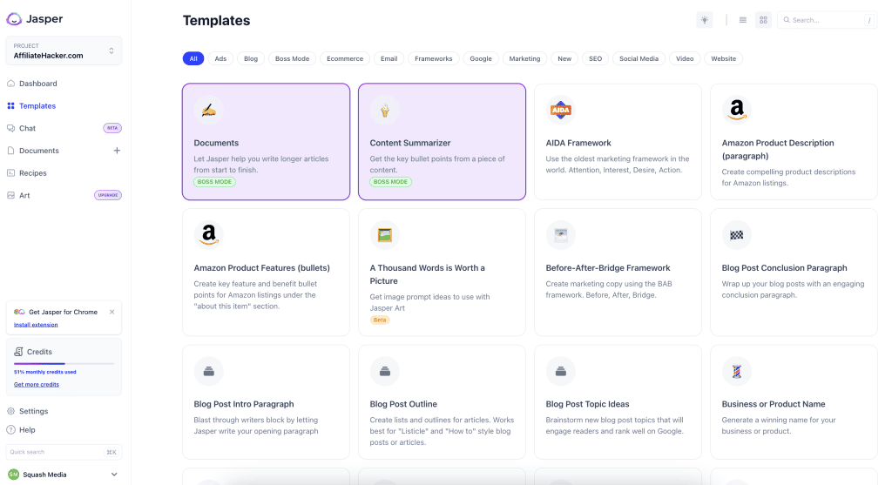Image resolution: width=892 pixels, height=485 pixels.
Task: Add a new document with plus icon
Action: [x=117, y=151]
